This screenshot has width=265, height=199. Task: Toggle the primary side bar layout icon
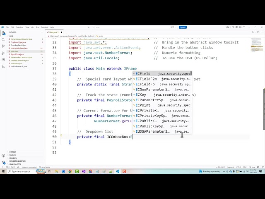coord(236,27)
